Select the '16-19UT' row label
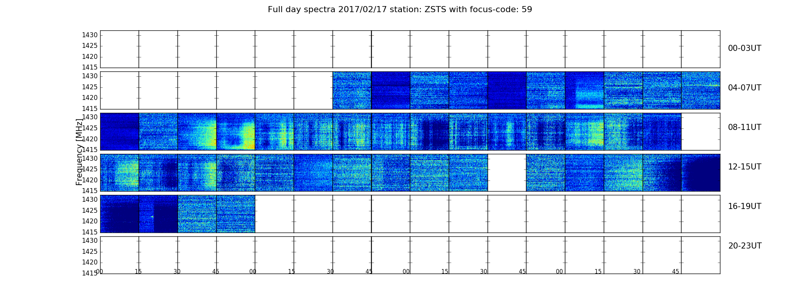800x304 pixels. [x=744, y=206]
